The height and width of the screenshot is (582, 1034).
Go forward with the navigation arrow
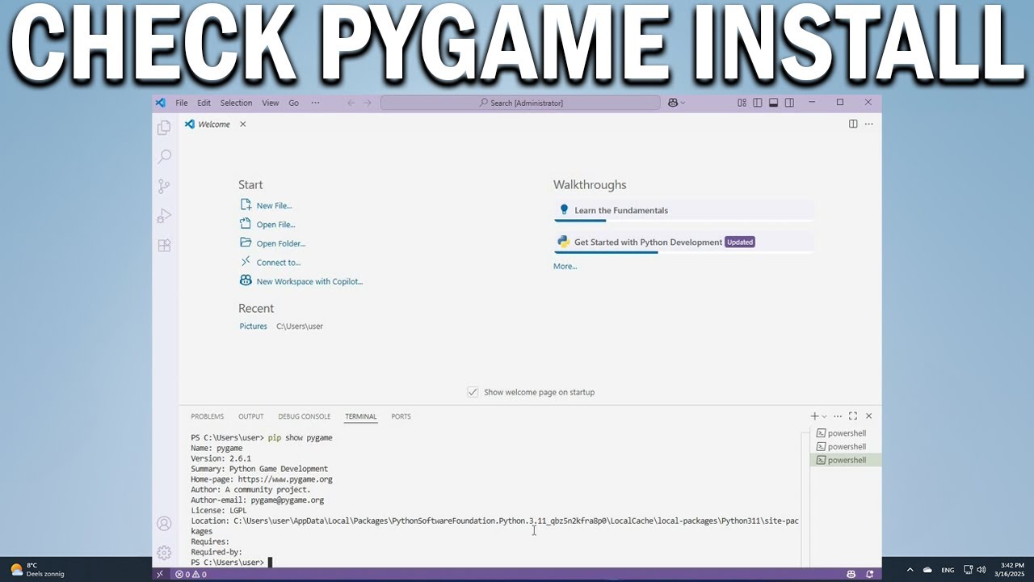368,103
